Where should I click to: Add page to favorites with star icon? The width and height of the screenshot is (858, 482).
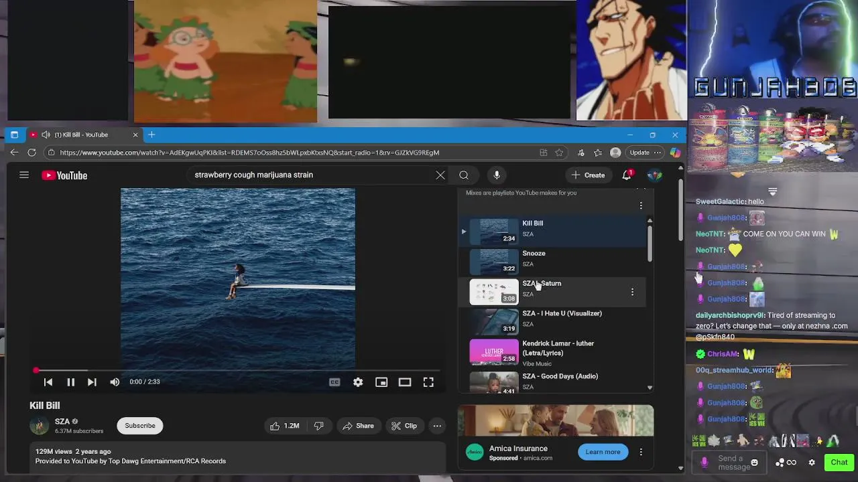coord(559,153)
